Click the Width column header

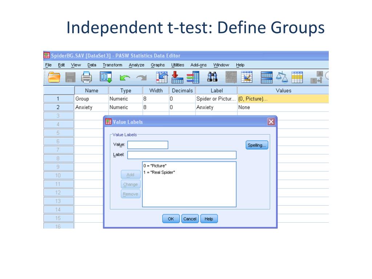point(156,90)
